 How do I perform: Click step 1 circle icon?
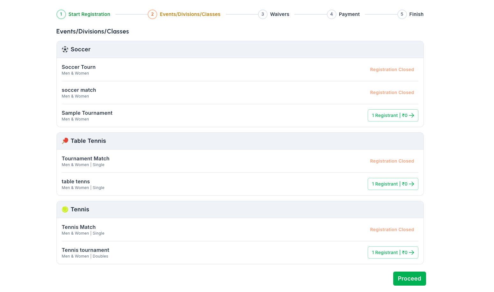[61, 14]
